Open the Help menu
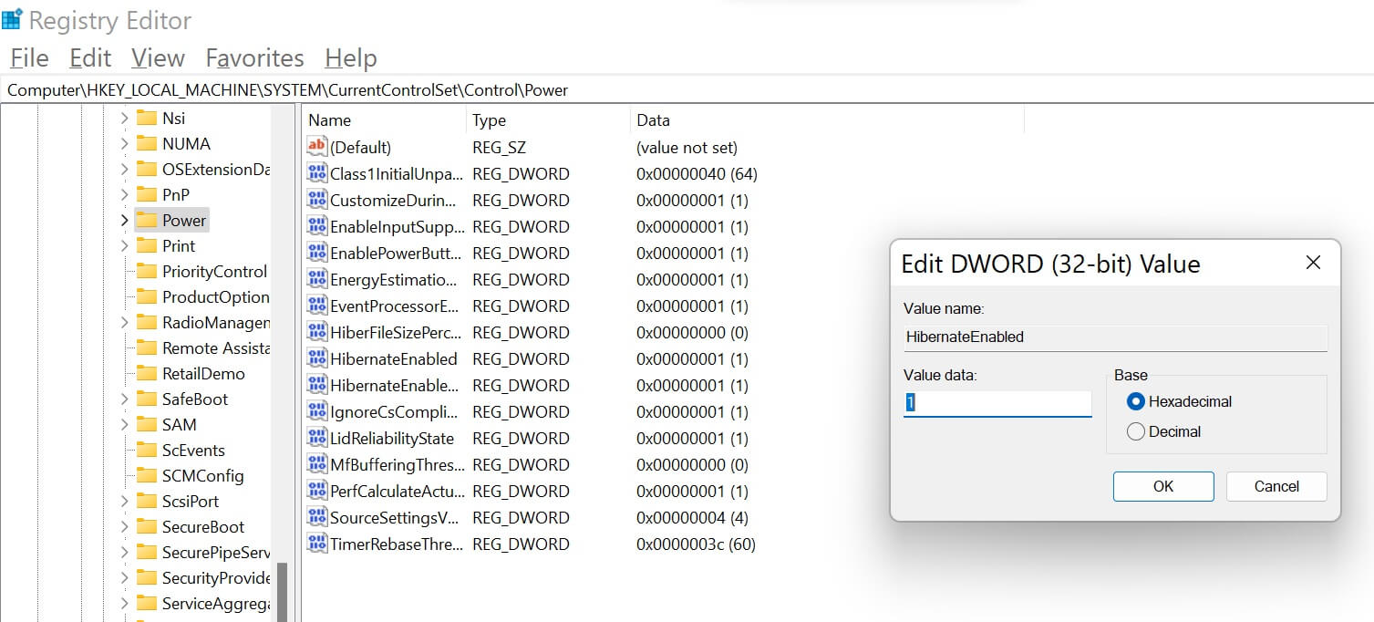 [x=351, y=58]
